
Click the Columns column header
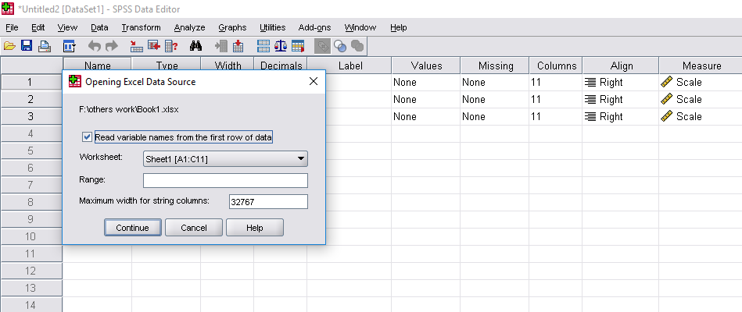point(557,66)
